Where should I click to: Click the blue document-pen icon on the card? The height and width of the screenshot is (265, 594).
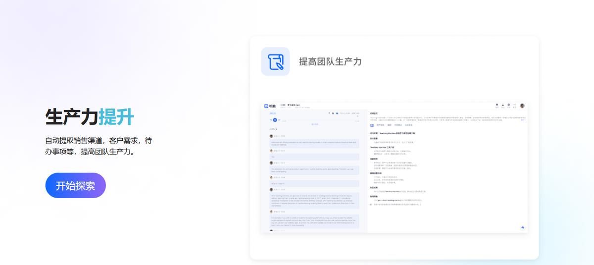(275, 61)
